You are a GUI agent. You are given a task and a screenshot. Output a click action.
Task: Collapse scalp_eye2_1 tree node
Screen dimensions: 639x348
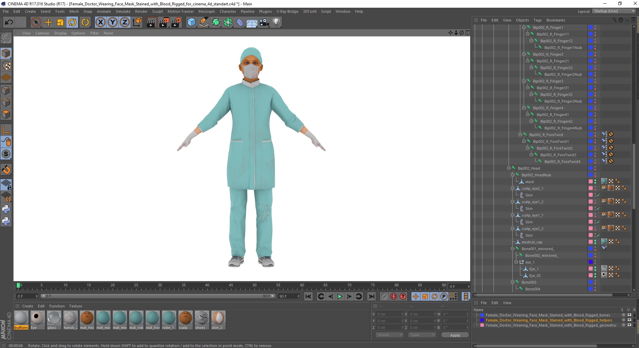pos(513,188)
